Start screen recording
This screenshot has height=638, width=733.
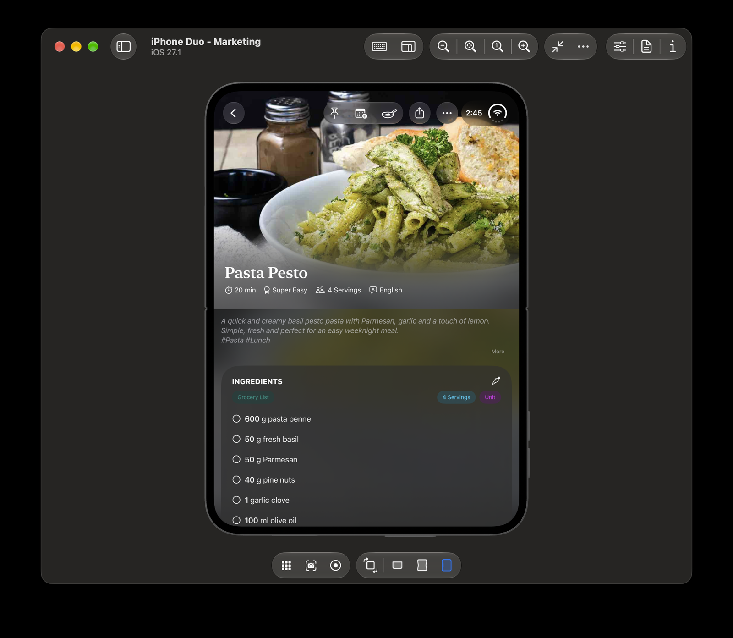336,566
